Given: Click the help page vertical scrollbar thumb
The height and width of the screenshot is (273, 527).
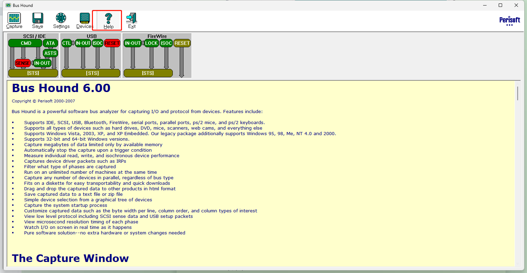Looking at the screenshot, I should click(518, 93).
